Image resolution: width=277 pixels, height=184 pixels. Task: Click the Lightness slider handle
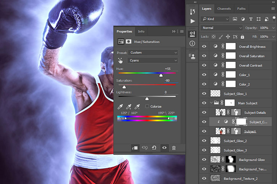(x=147, y=99)
